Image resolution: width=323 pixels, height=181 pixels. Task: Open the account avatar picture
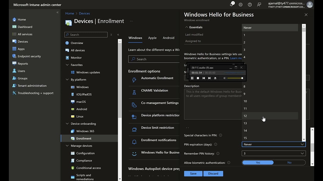(x=310, y=5)
